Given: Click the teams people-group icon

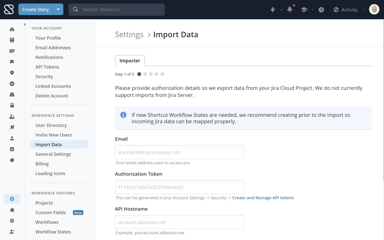Looking at the screenshot, I should coord(12,116).
